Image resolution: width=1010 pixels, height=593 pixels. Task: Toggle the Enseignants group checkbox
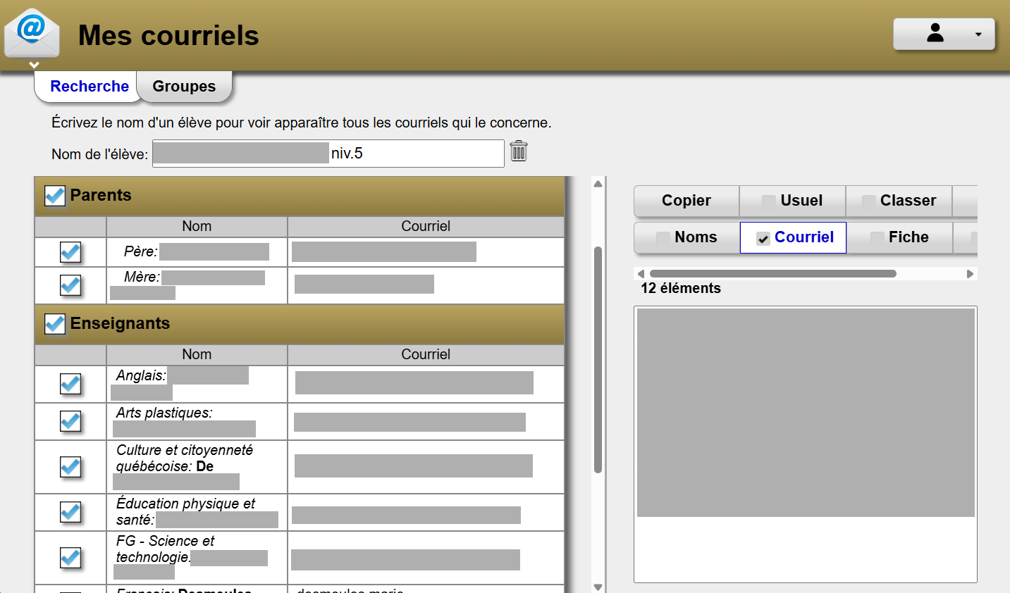pyautogui.click(x=55, y=324)
